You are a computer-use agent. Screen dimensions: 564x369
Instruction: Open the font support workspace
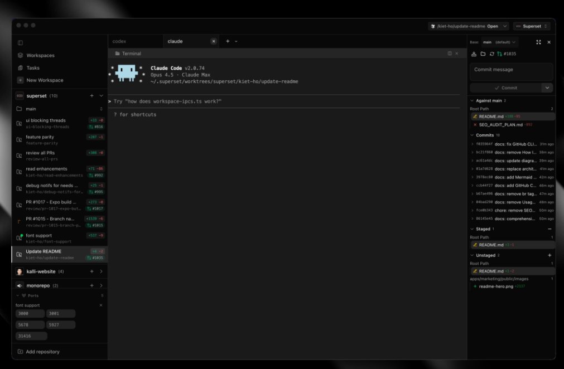click(59, 238)
